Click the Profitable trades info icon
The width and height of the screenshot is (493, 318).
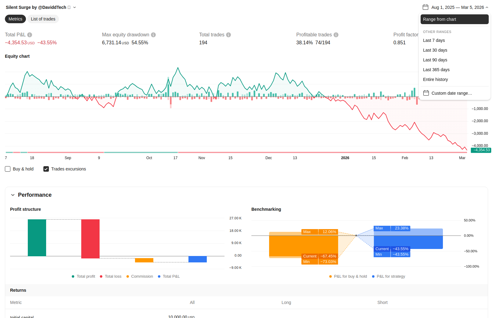coord(336,35)
